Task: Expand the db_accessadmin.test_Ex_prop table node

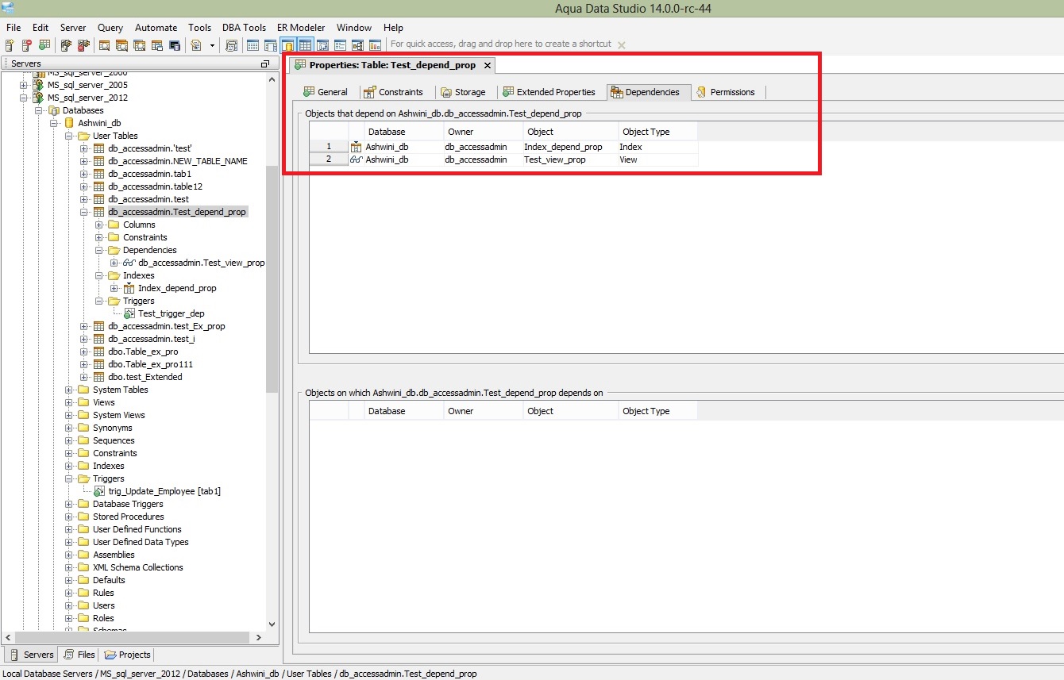Action: [x=84, y=326]
